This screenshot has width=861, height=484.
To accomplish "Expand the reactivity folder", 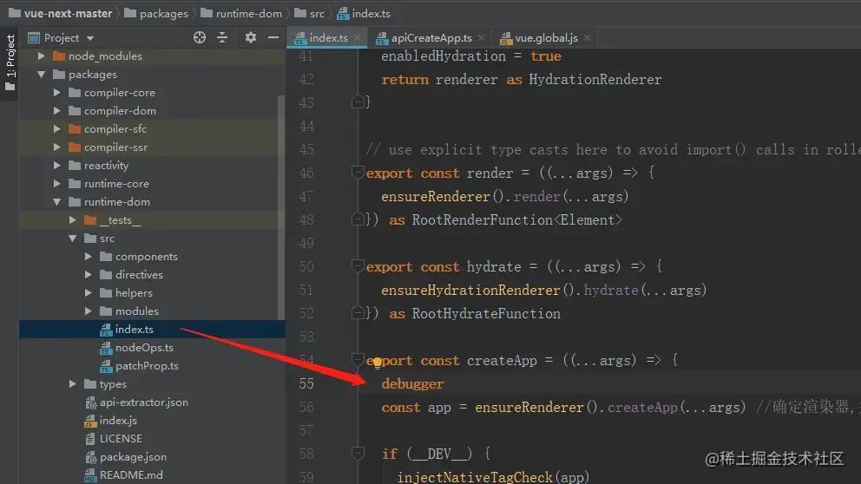I will pos(57,165).
